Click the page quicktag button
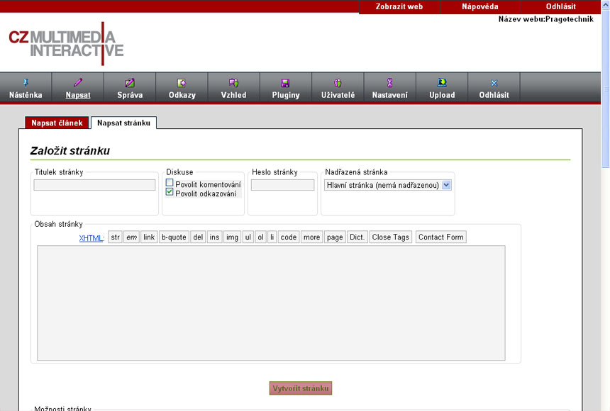 [x=335, y=237]
